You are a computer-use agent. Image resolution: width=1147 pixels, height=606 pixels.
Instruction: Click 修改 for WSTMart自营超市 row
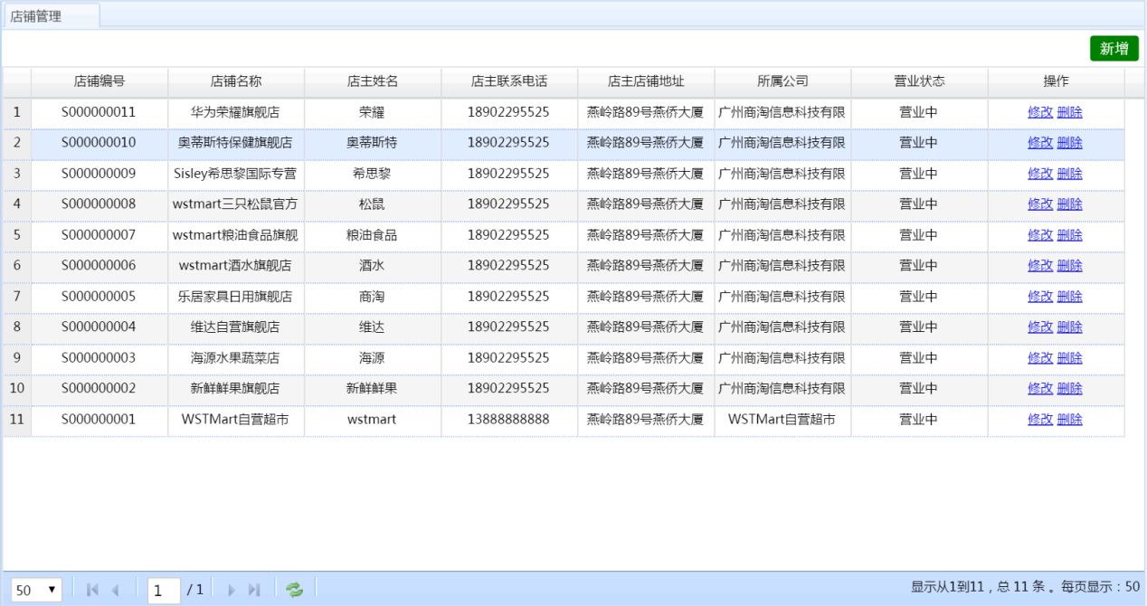click(1040, 420)
